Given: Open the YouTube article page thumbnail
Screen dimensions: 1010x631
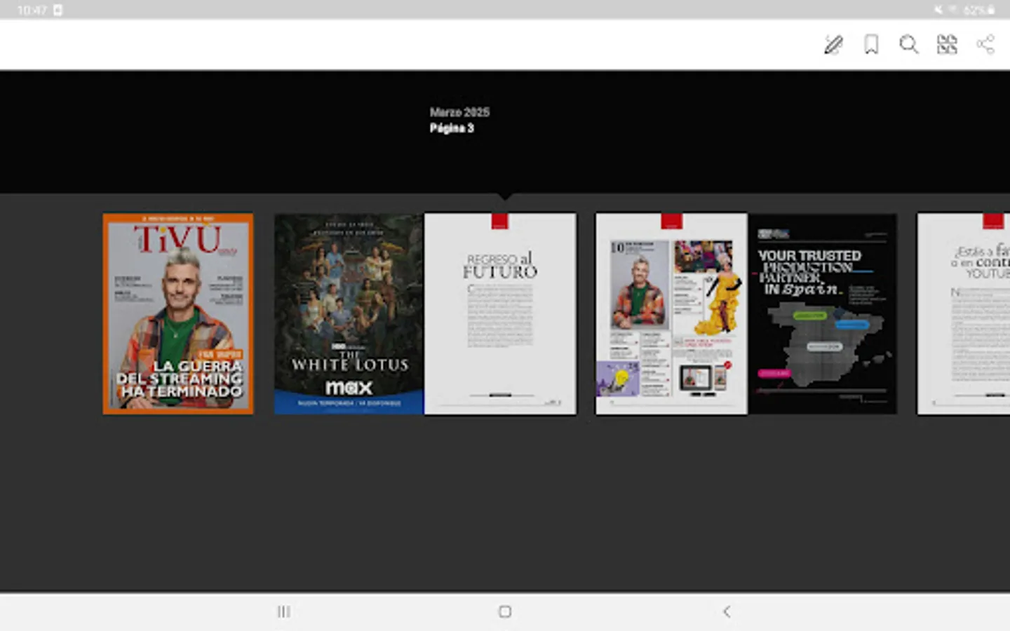Looking at the screenshot, I should pos(964,313).
